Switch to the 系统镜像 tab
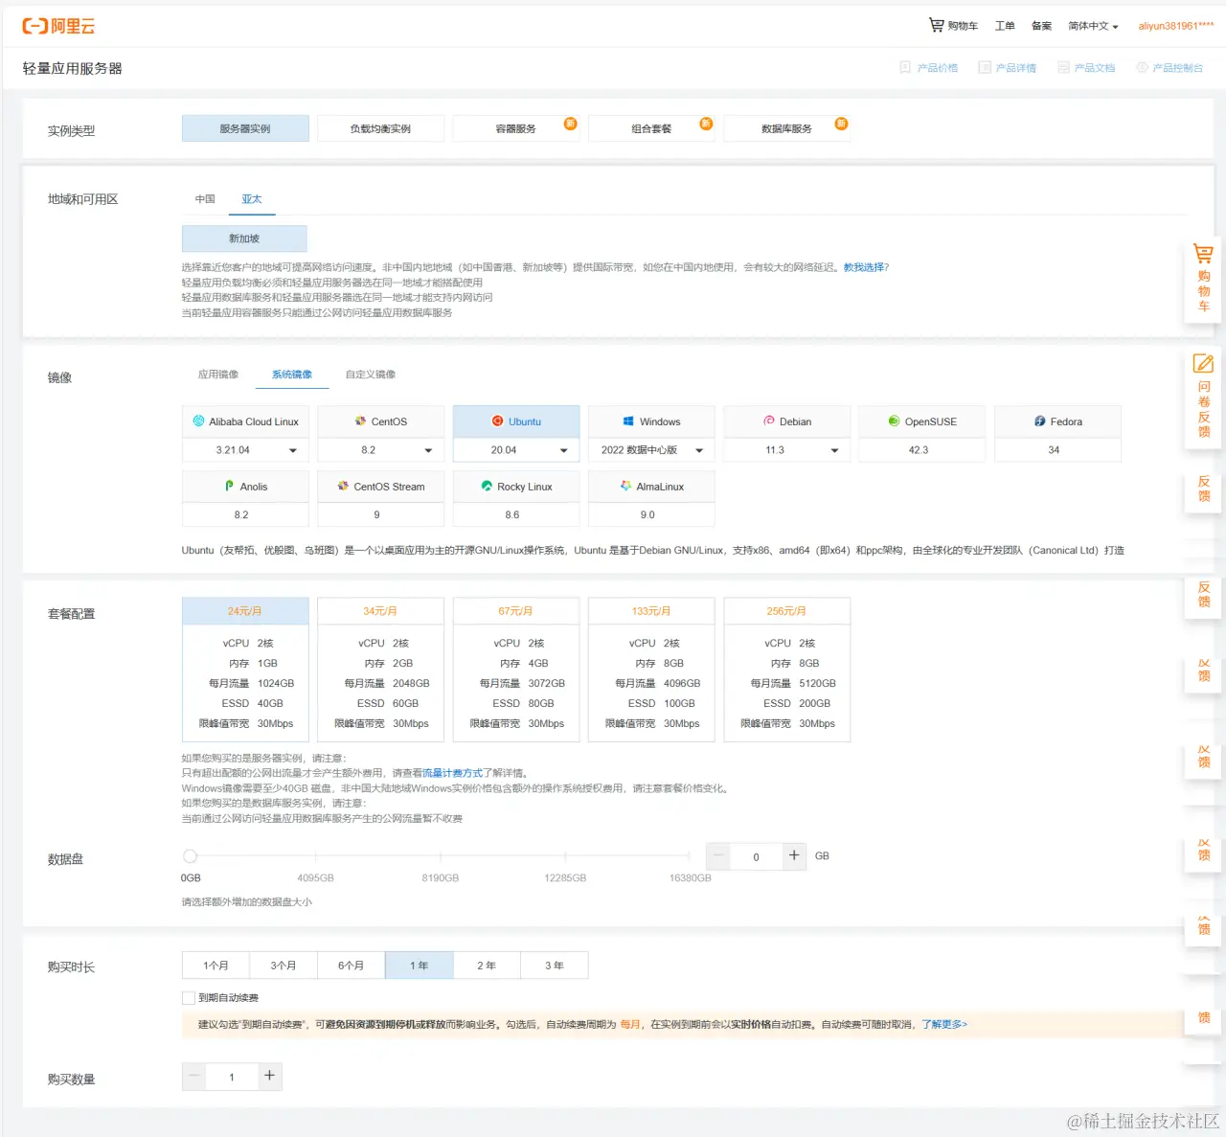 (292, 375)
